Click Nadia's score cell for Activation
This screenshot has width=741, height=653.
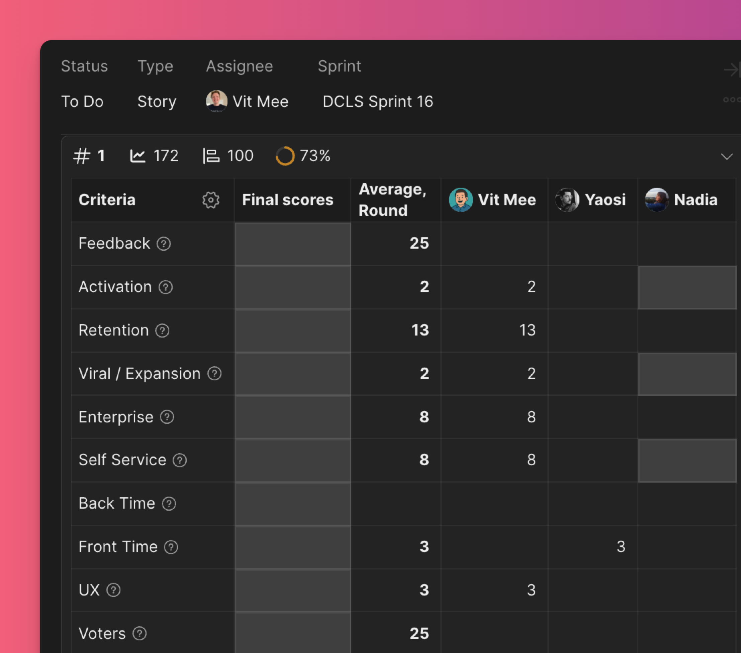[687, 287]
